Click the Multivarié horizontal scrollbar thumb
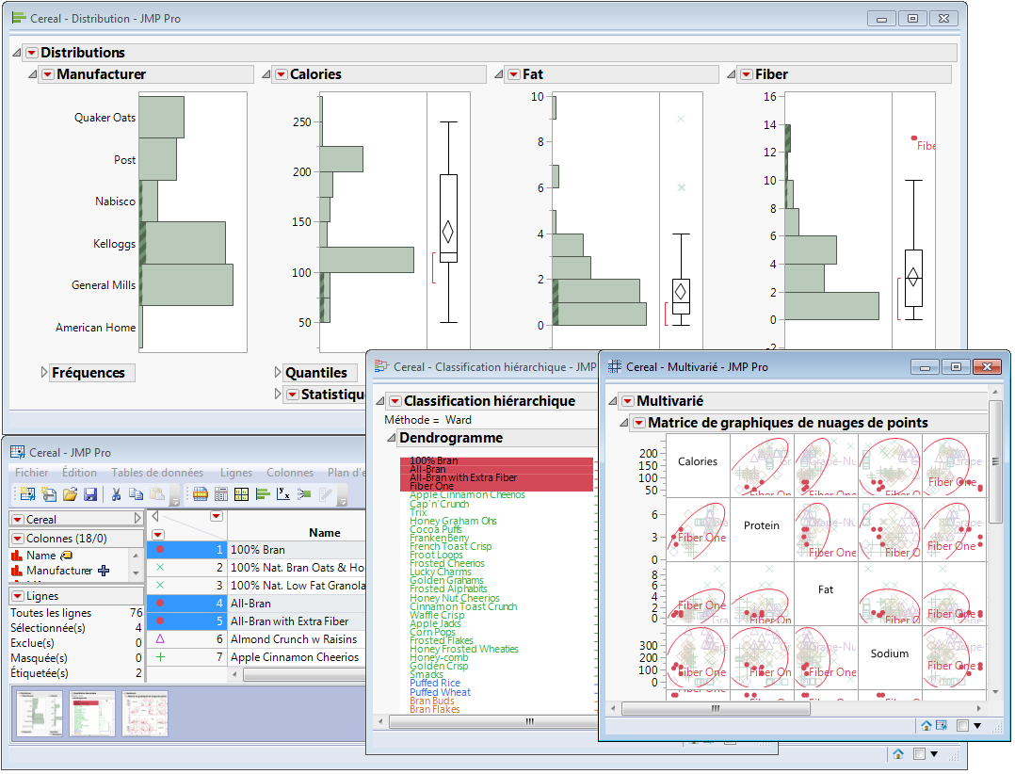1015x774 pixels. (716, 709)
